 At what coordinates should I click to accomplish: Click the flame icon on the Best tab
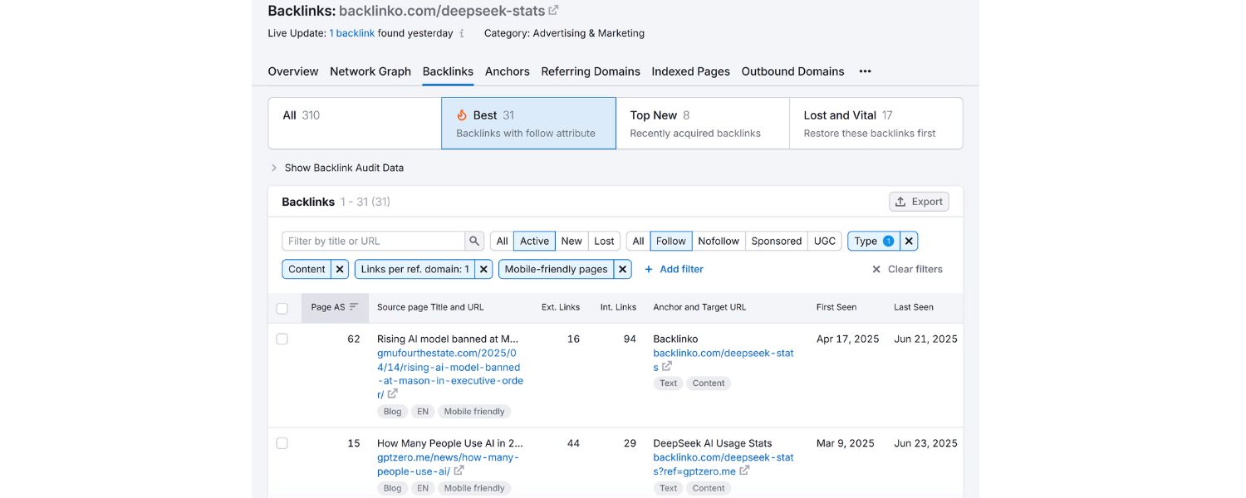(x=462, y=115)
